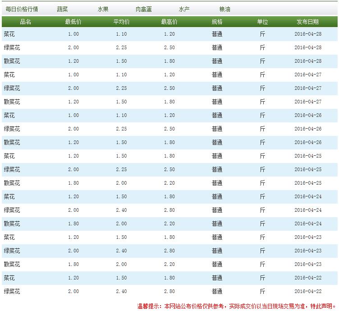Click date 2016-04-25 in the 绿菜花 row
Screen dimensions: 339x312
point(308,169)
